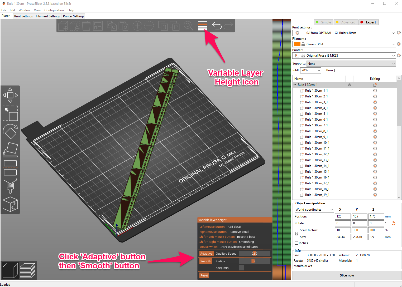Select the Scale gizmo tool
This screenshot has height=287, width=402.
click(10, 113)
